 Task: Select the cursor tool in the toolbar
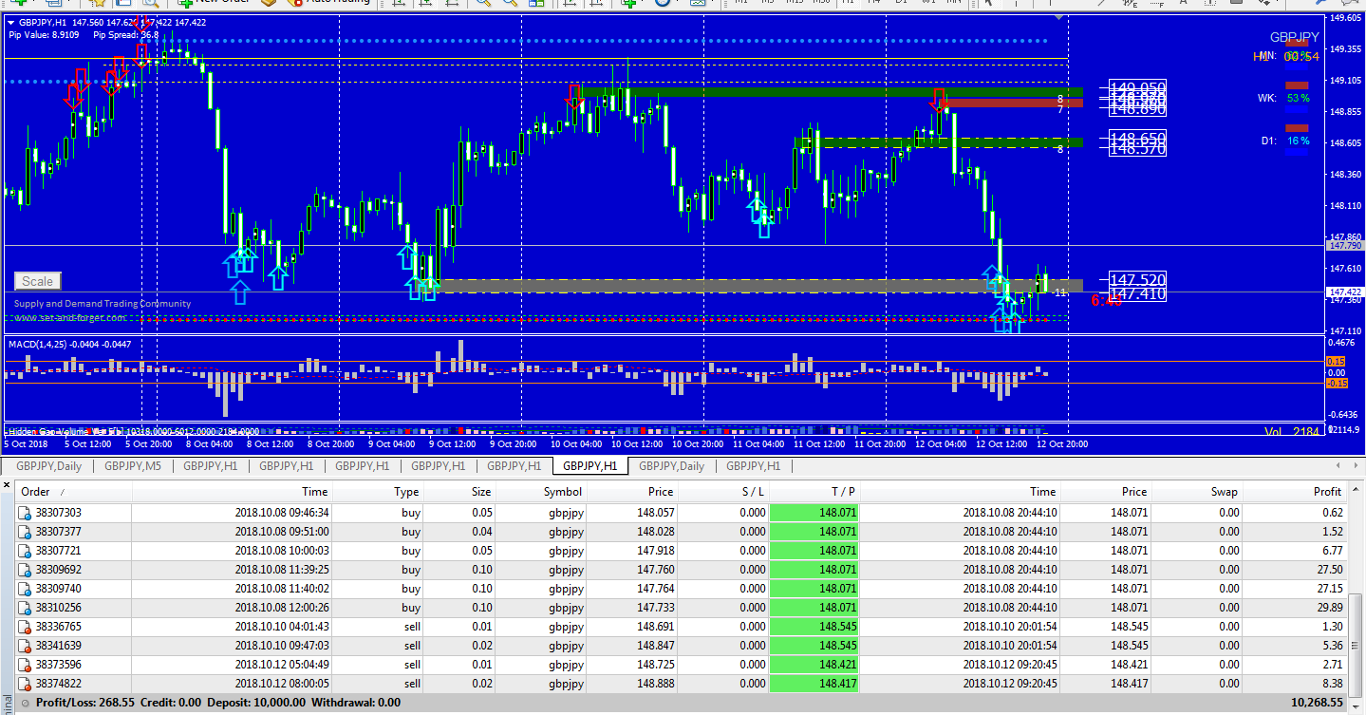(x=987, y=3)
